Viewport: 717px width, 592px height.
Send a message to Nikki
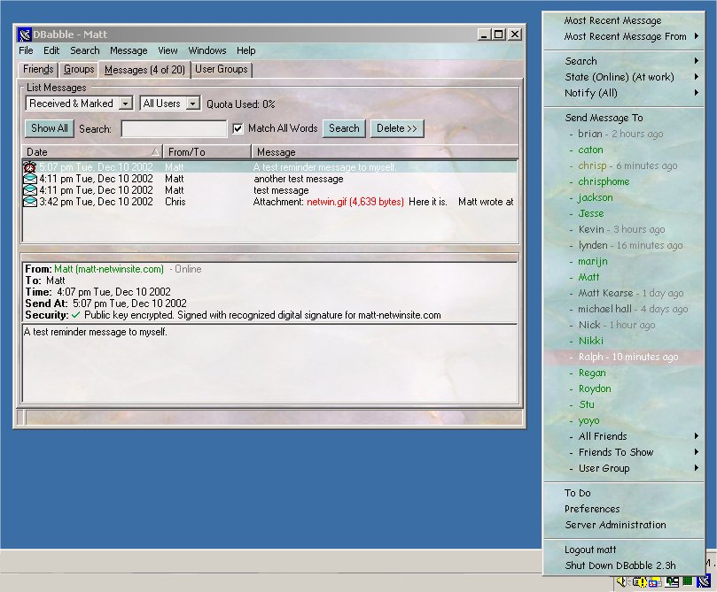click(625, 341)
